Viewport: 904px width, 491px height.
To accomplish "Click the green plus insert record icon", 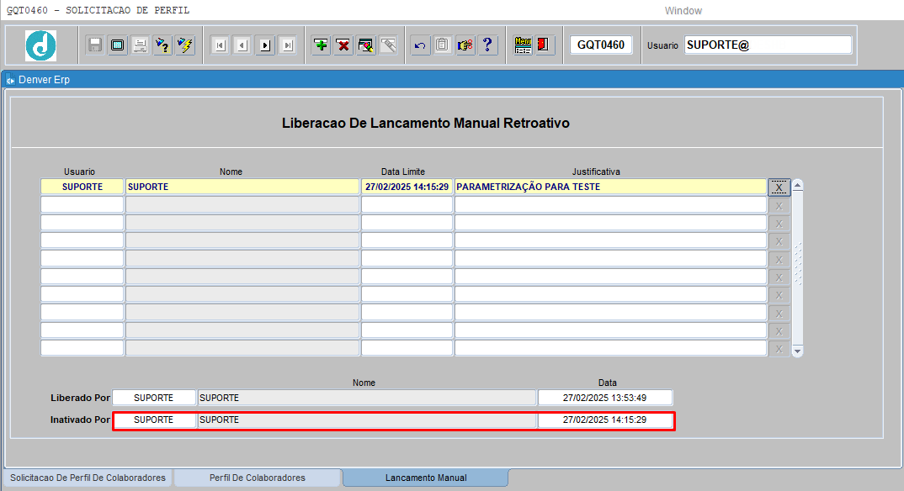I will 322,45.
